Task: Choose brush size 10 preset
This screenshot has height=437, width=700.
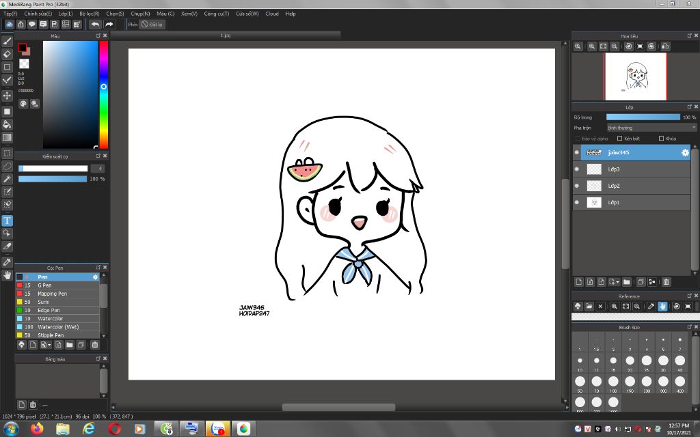Action: click(580, 362)
